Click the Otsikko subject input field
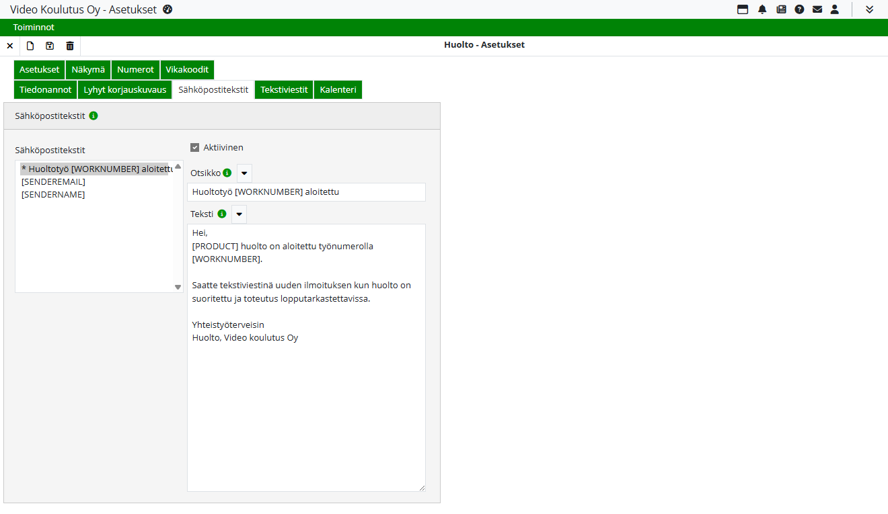The height and width of the screenshot is (514, 888). 306,192
